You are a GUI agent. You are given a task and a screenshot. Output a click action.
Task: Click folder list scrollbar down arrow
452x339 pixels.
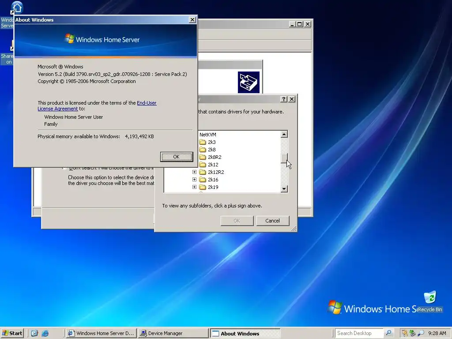coord(284,189)
